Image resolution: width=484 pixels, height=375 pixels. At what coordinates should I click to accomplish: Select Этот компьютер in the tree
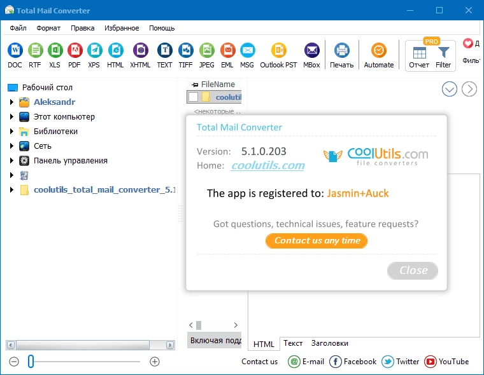[64, 117]
